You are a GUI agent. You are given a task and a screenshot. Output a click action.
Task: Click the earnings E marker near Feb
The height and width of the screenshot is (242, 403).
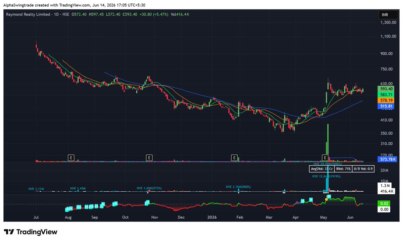point(235,157)
